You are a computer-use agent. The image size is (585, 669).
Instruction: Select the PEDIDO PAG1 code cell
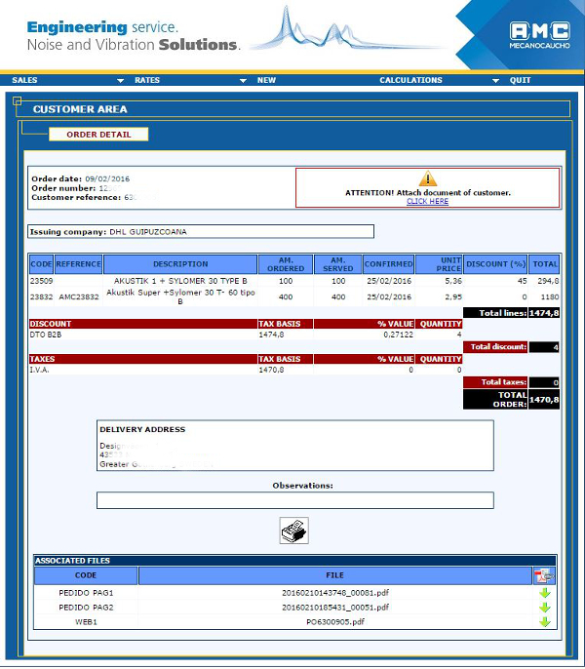click(x=86, y=593)
